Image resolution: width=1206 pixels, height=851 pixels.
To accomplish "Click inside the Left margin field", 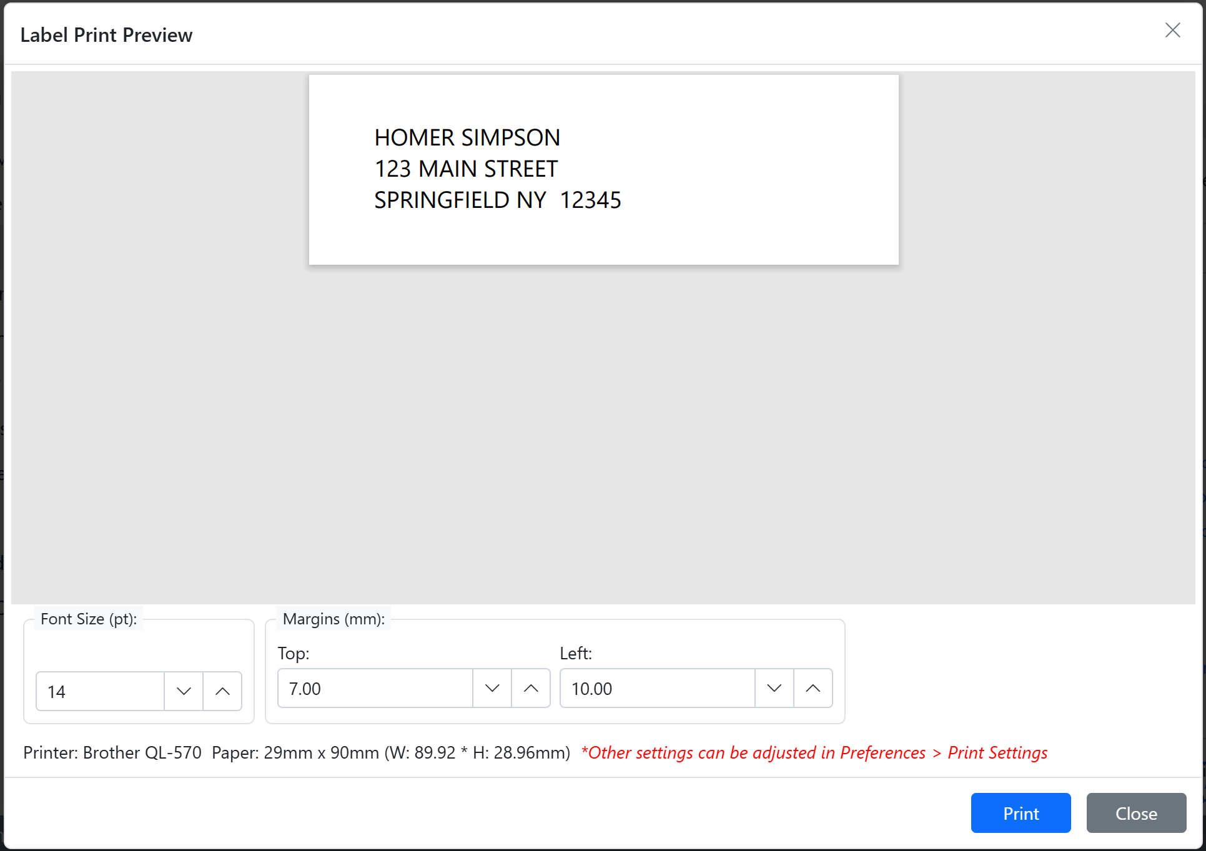I will [x=656, y=688].
